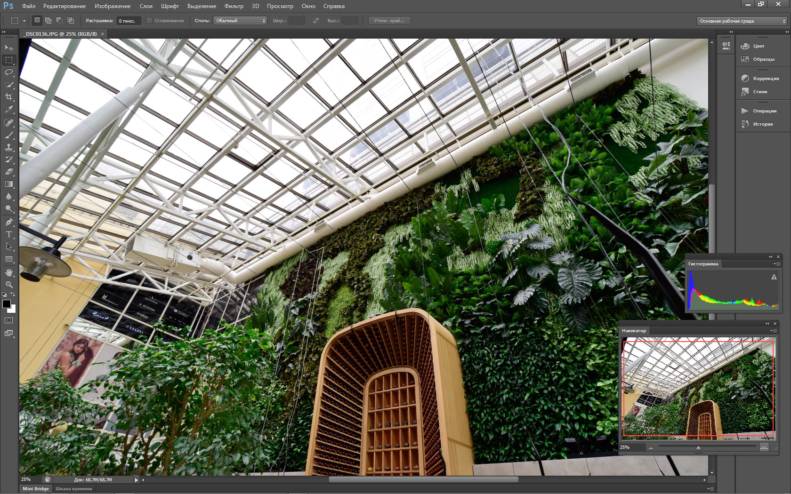
Task: Select the Zoom tool in the toolbox
Action: pos(9,285)
